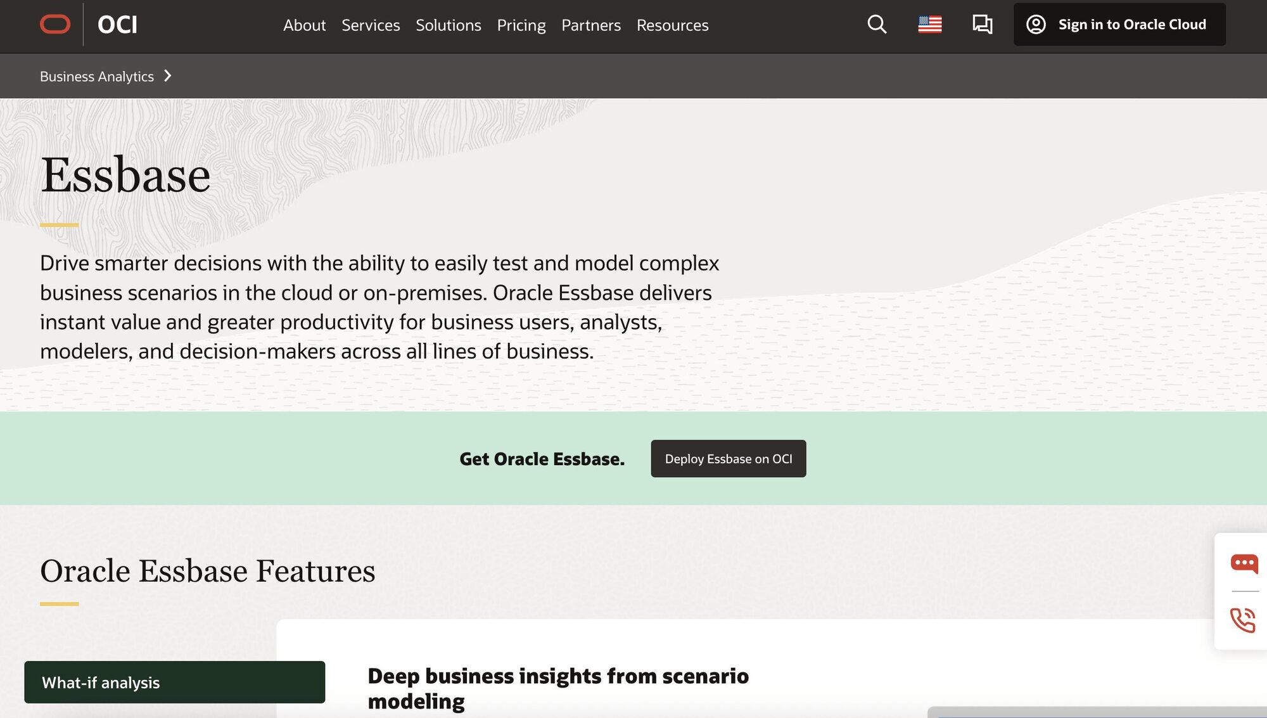
Task: Expand the breadcrumb chevron arrow
Action: pos(168,76)
